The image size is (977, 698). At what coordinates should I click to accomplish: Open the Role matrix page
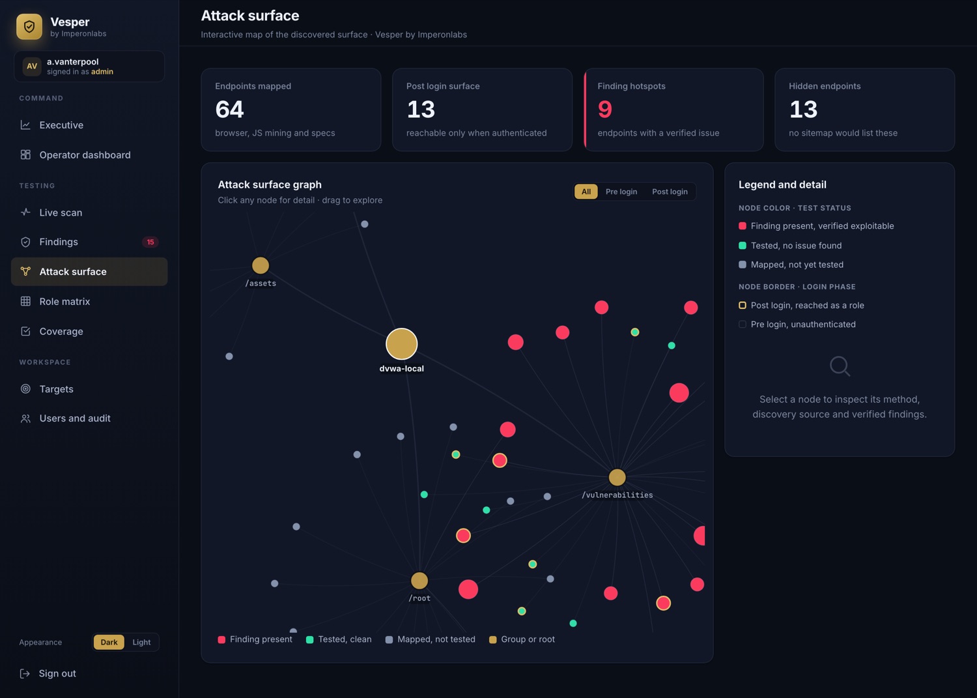click(x=89, y=302)
